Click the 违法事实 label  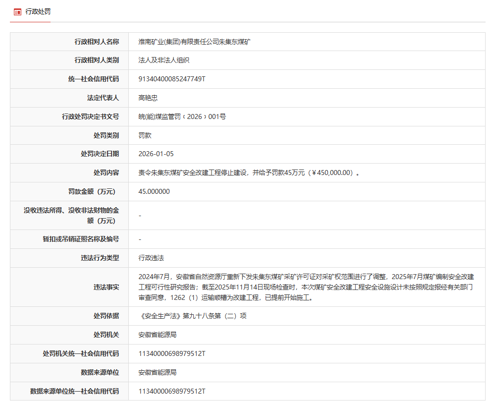point(106,287)
